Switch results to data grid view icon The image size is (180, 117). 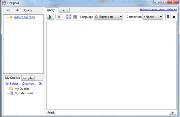(75, 17)
